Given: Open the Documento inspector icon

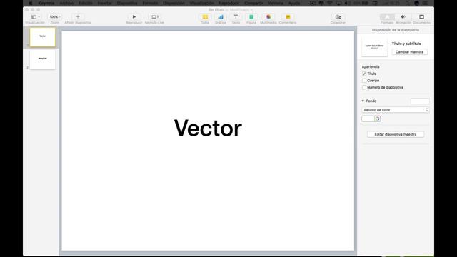Looking at the screenshot, I should [x=421, y=17].
